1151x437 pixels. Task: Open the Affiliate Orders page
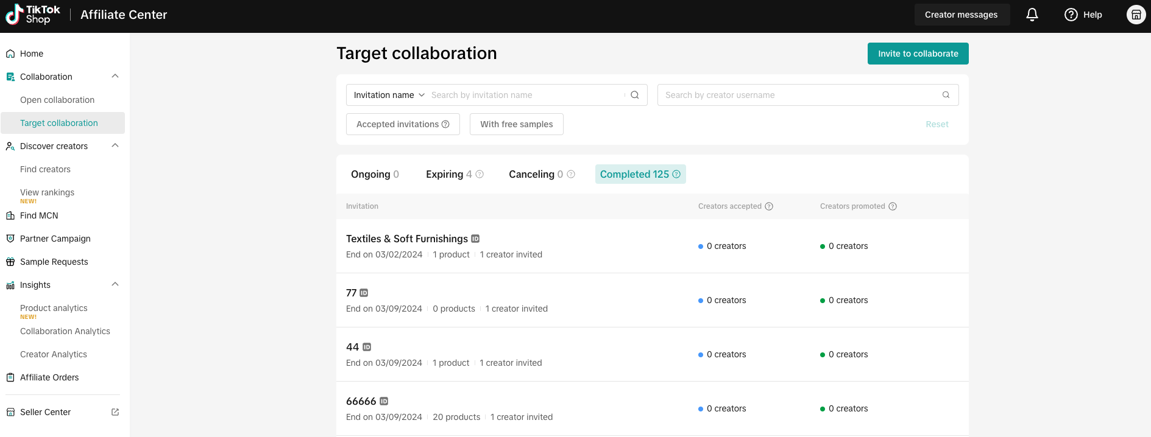coord(49,377)
